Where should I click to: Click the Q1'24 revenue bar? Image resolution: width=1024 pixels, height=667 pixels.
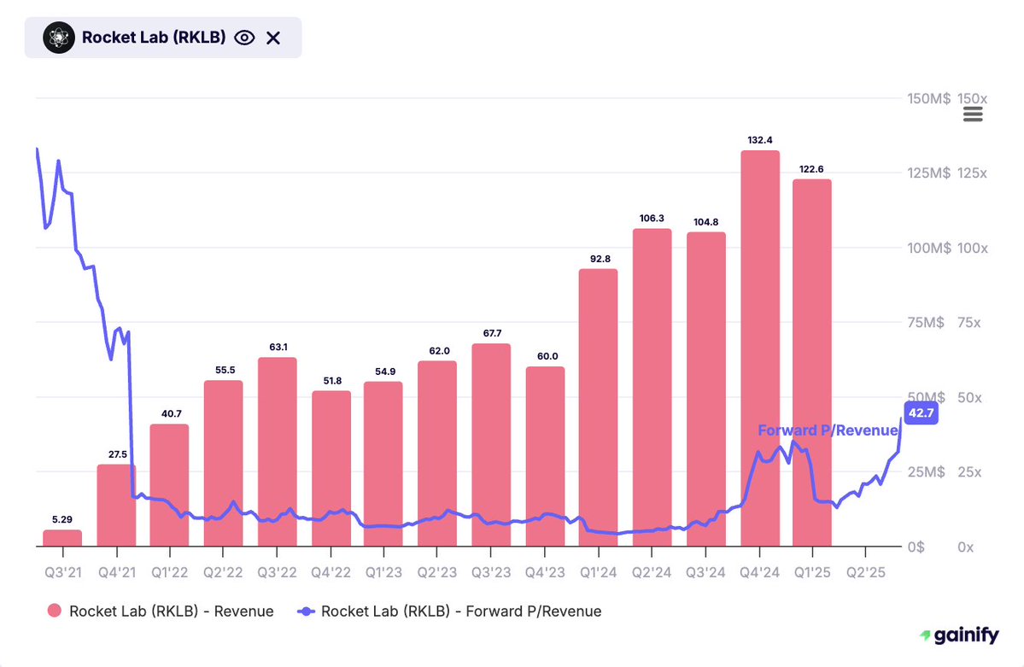point(598,407)
